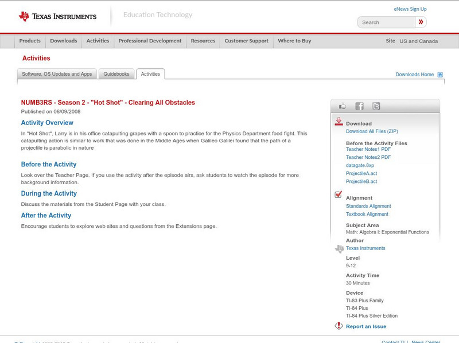Click the TI-83 Plus Family device
459x343 pixels.
tap(365, 301)
